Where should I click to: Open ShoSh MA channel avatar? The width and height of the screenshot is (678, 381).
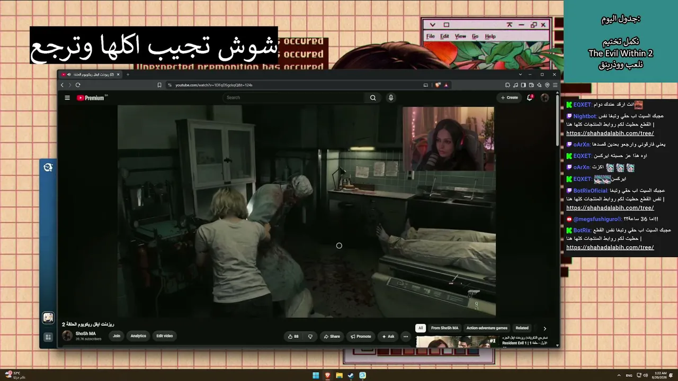[67, 336]
